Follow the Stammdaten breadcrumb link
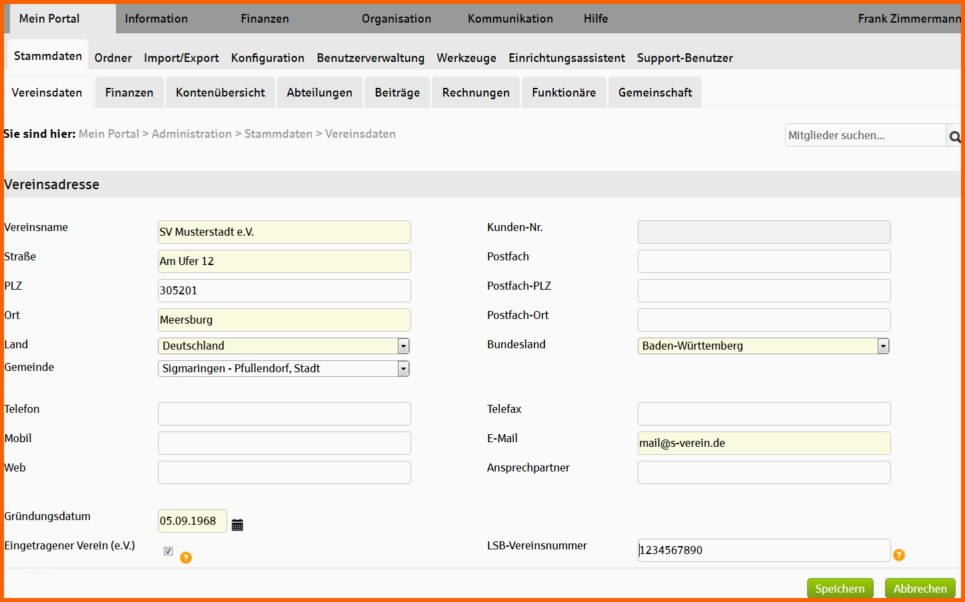 click(x=279, y=134)
